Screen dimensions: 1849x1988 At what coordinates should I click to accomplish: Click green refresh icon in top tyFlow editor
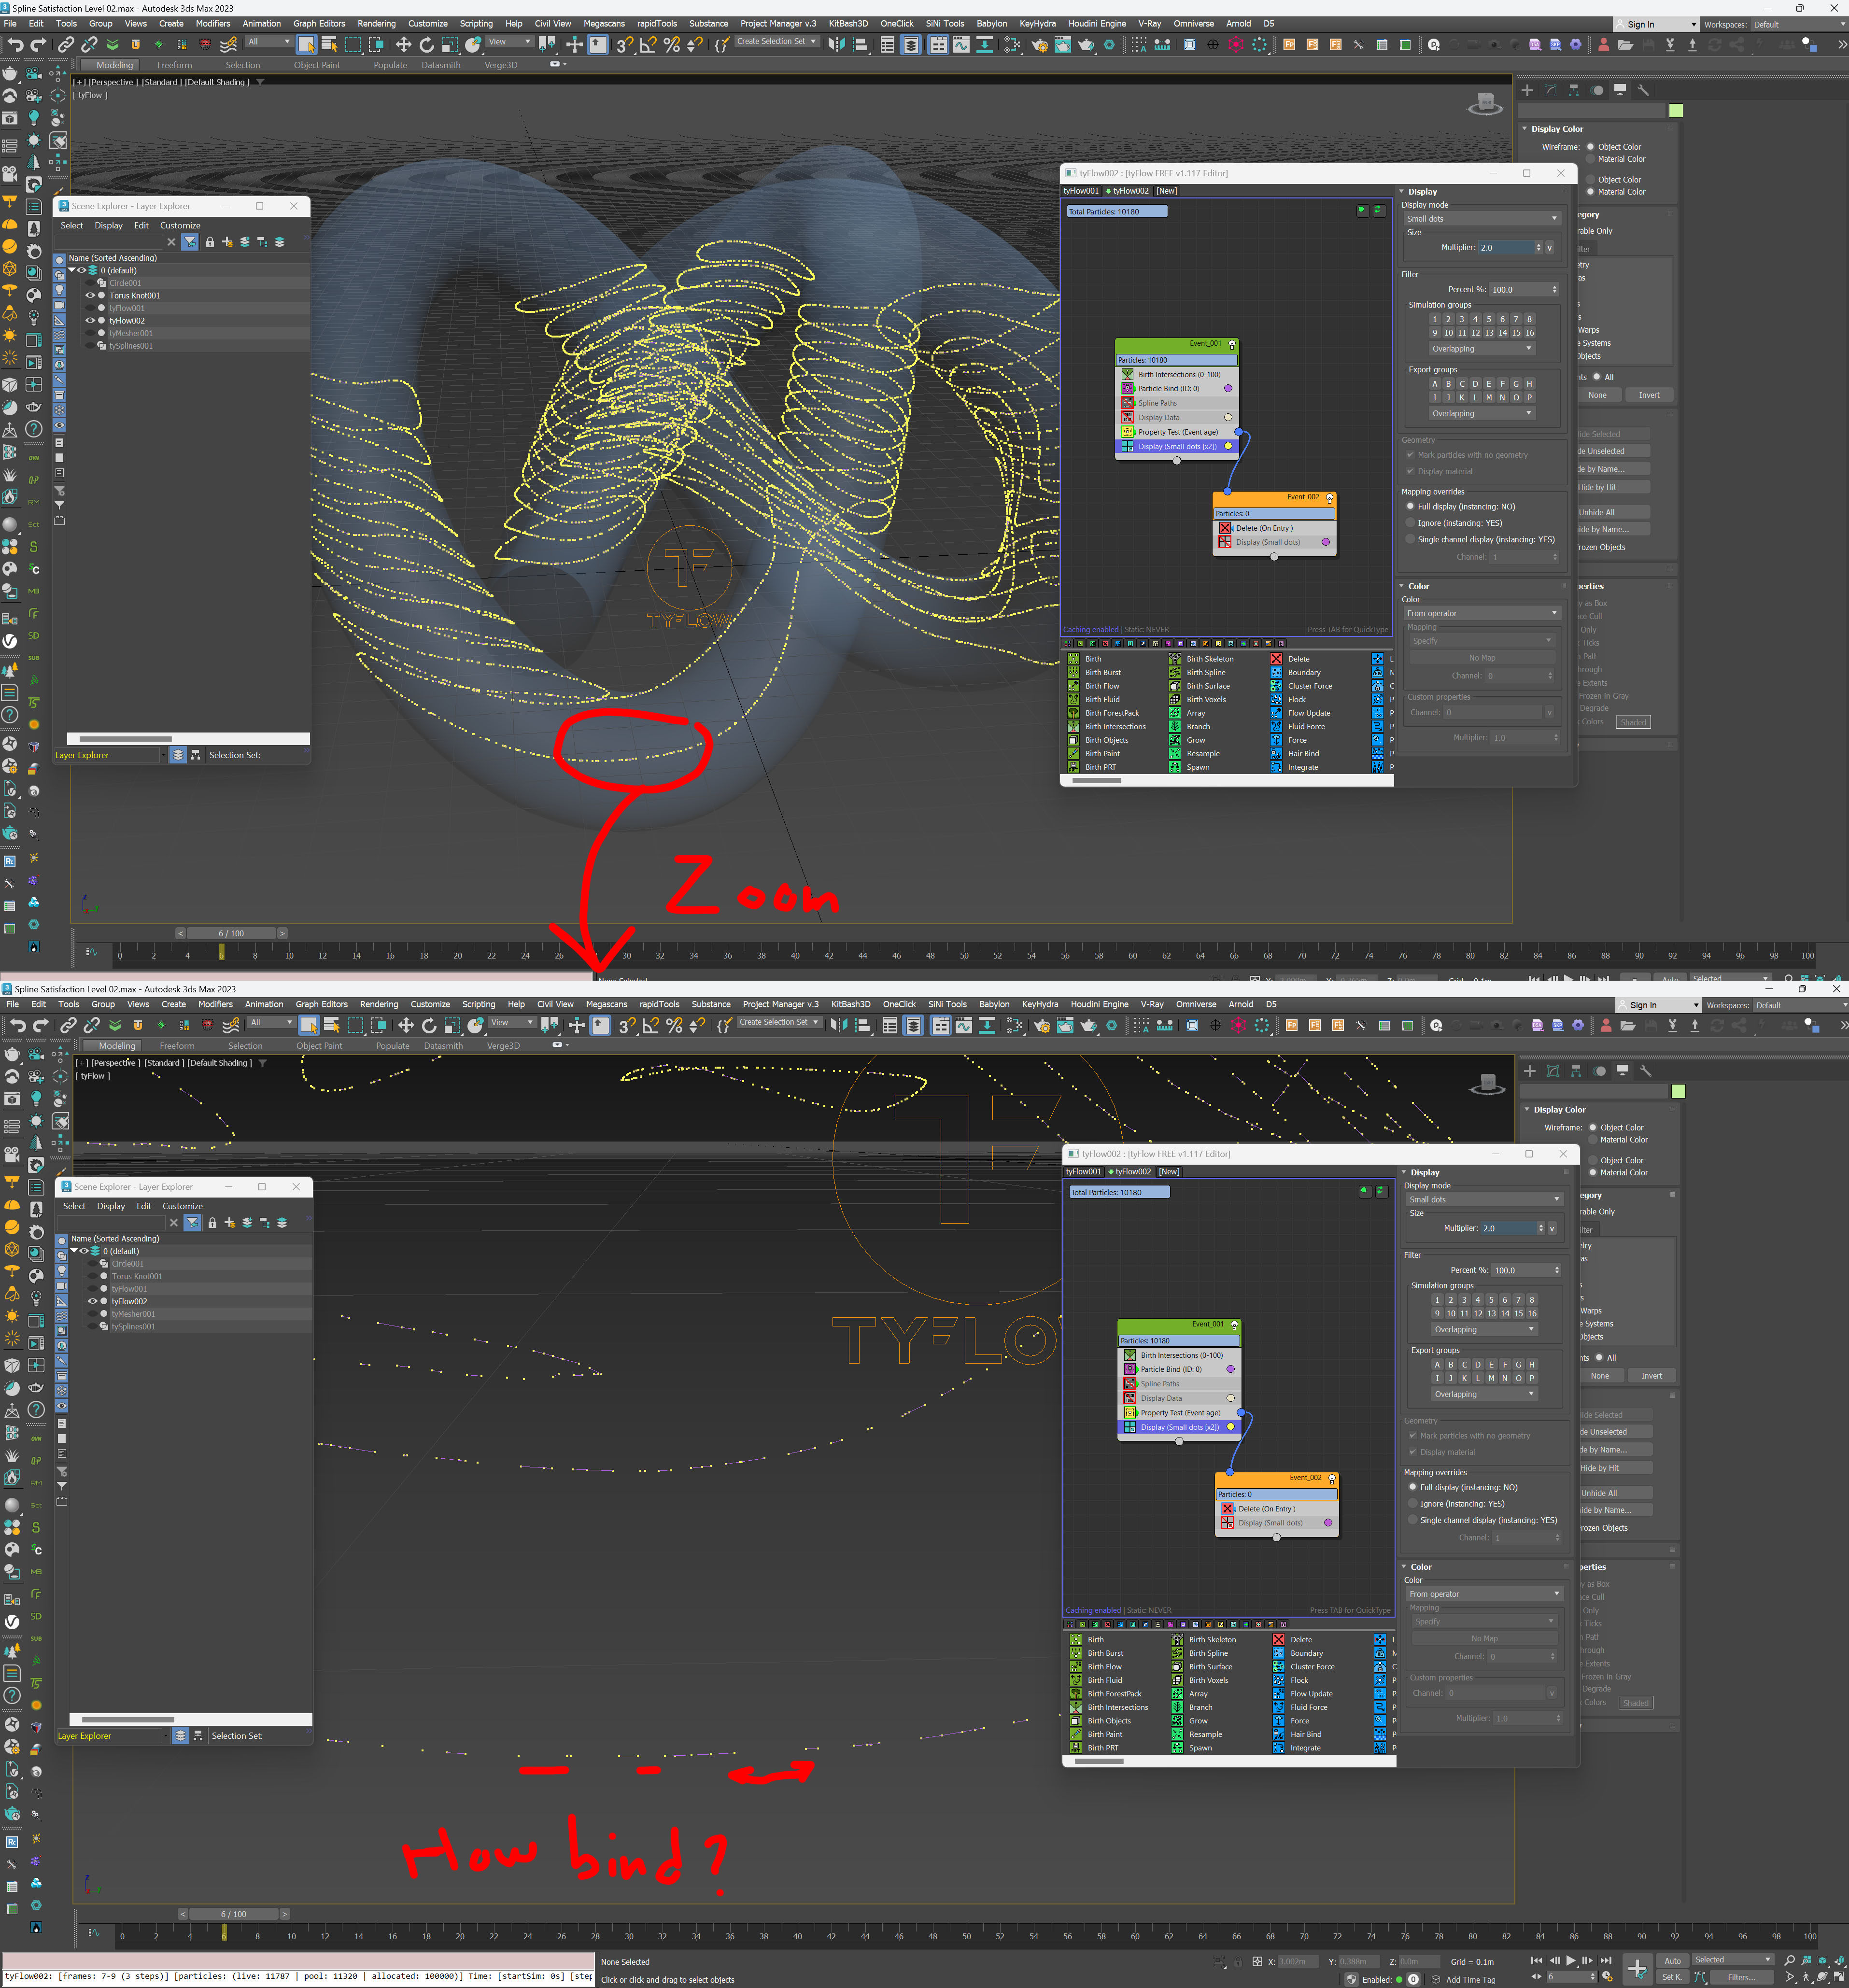(1379, 210)
